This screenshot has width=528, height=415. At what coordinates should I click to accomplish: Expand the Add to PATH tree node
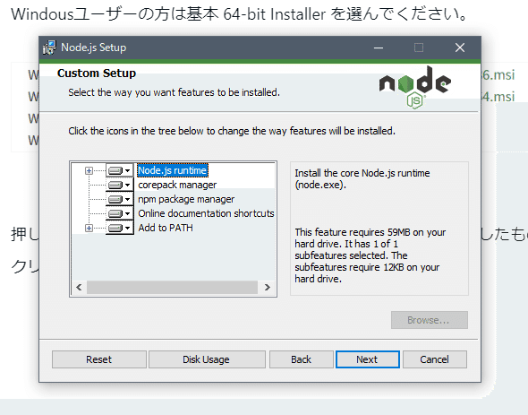click(x=89, y=228)
